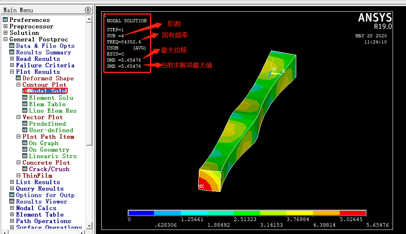Expand the Element Table branch
Screen dimensions: 406x234
12,215
